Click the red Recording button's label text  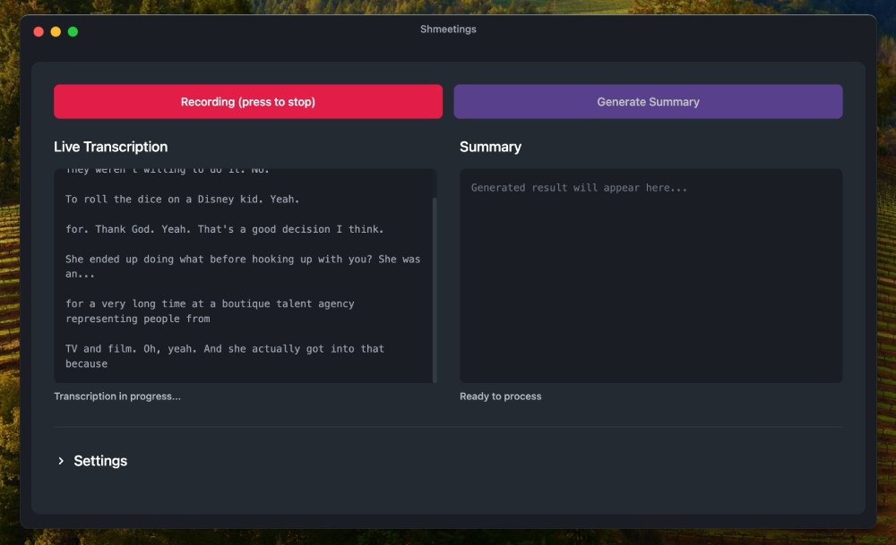[248, 101]
